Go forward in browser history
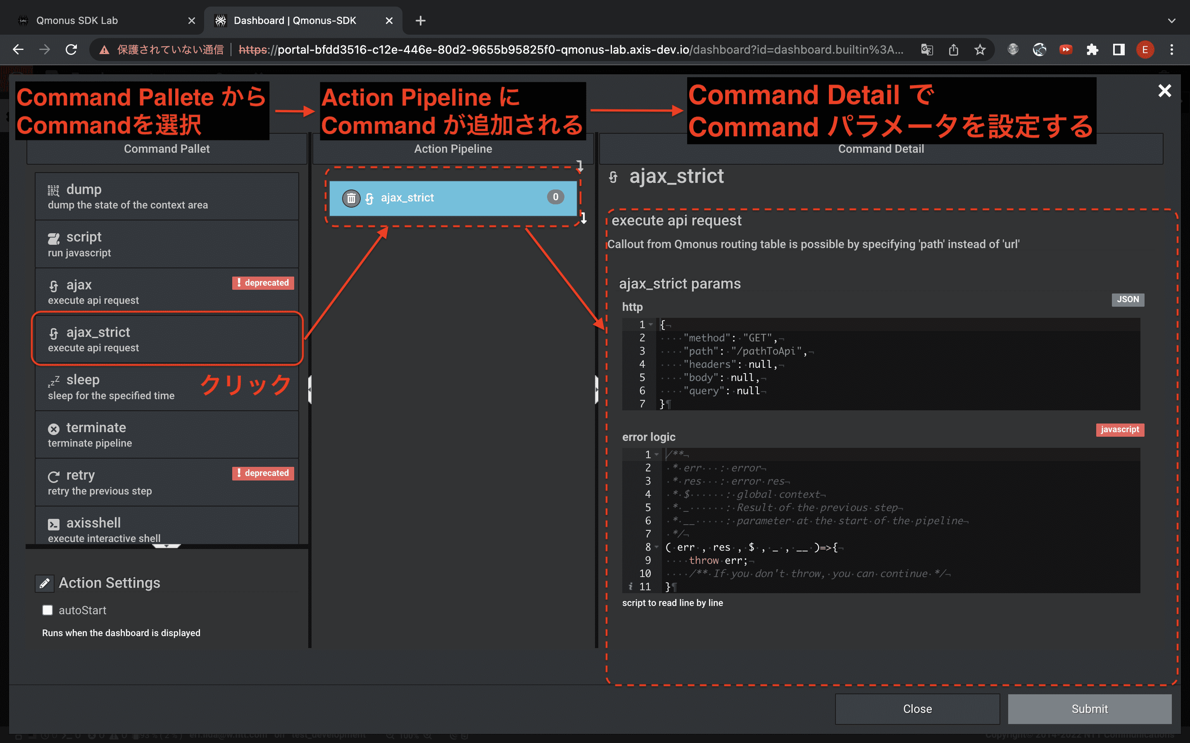The width and height of the screenshot is (1190, 743). pyautogui.click(x=45, y=50)
